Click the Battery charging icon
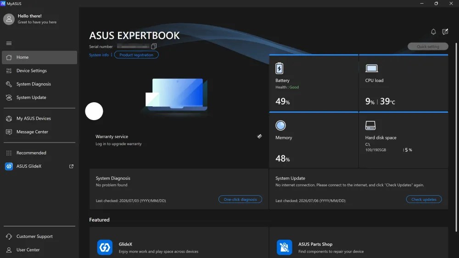This screenshot has width=459, height=258. coord(279,68)
